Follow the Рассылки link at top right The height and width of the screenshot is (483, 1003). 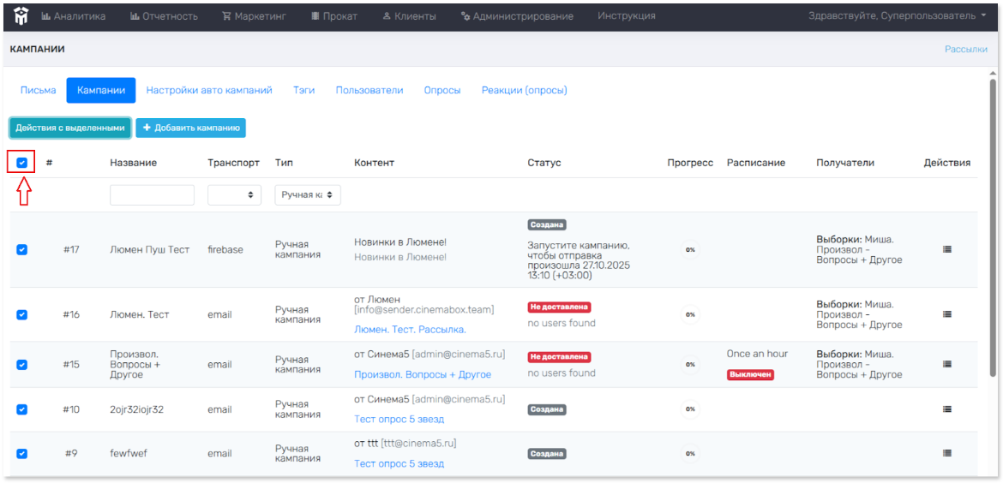pos(965,50)
